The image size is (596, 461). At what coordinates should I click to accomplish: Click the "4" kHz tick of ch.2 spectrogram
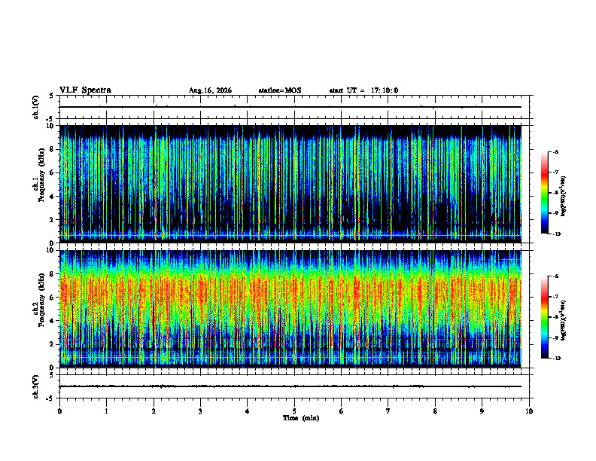point(53,321)
